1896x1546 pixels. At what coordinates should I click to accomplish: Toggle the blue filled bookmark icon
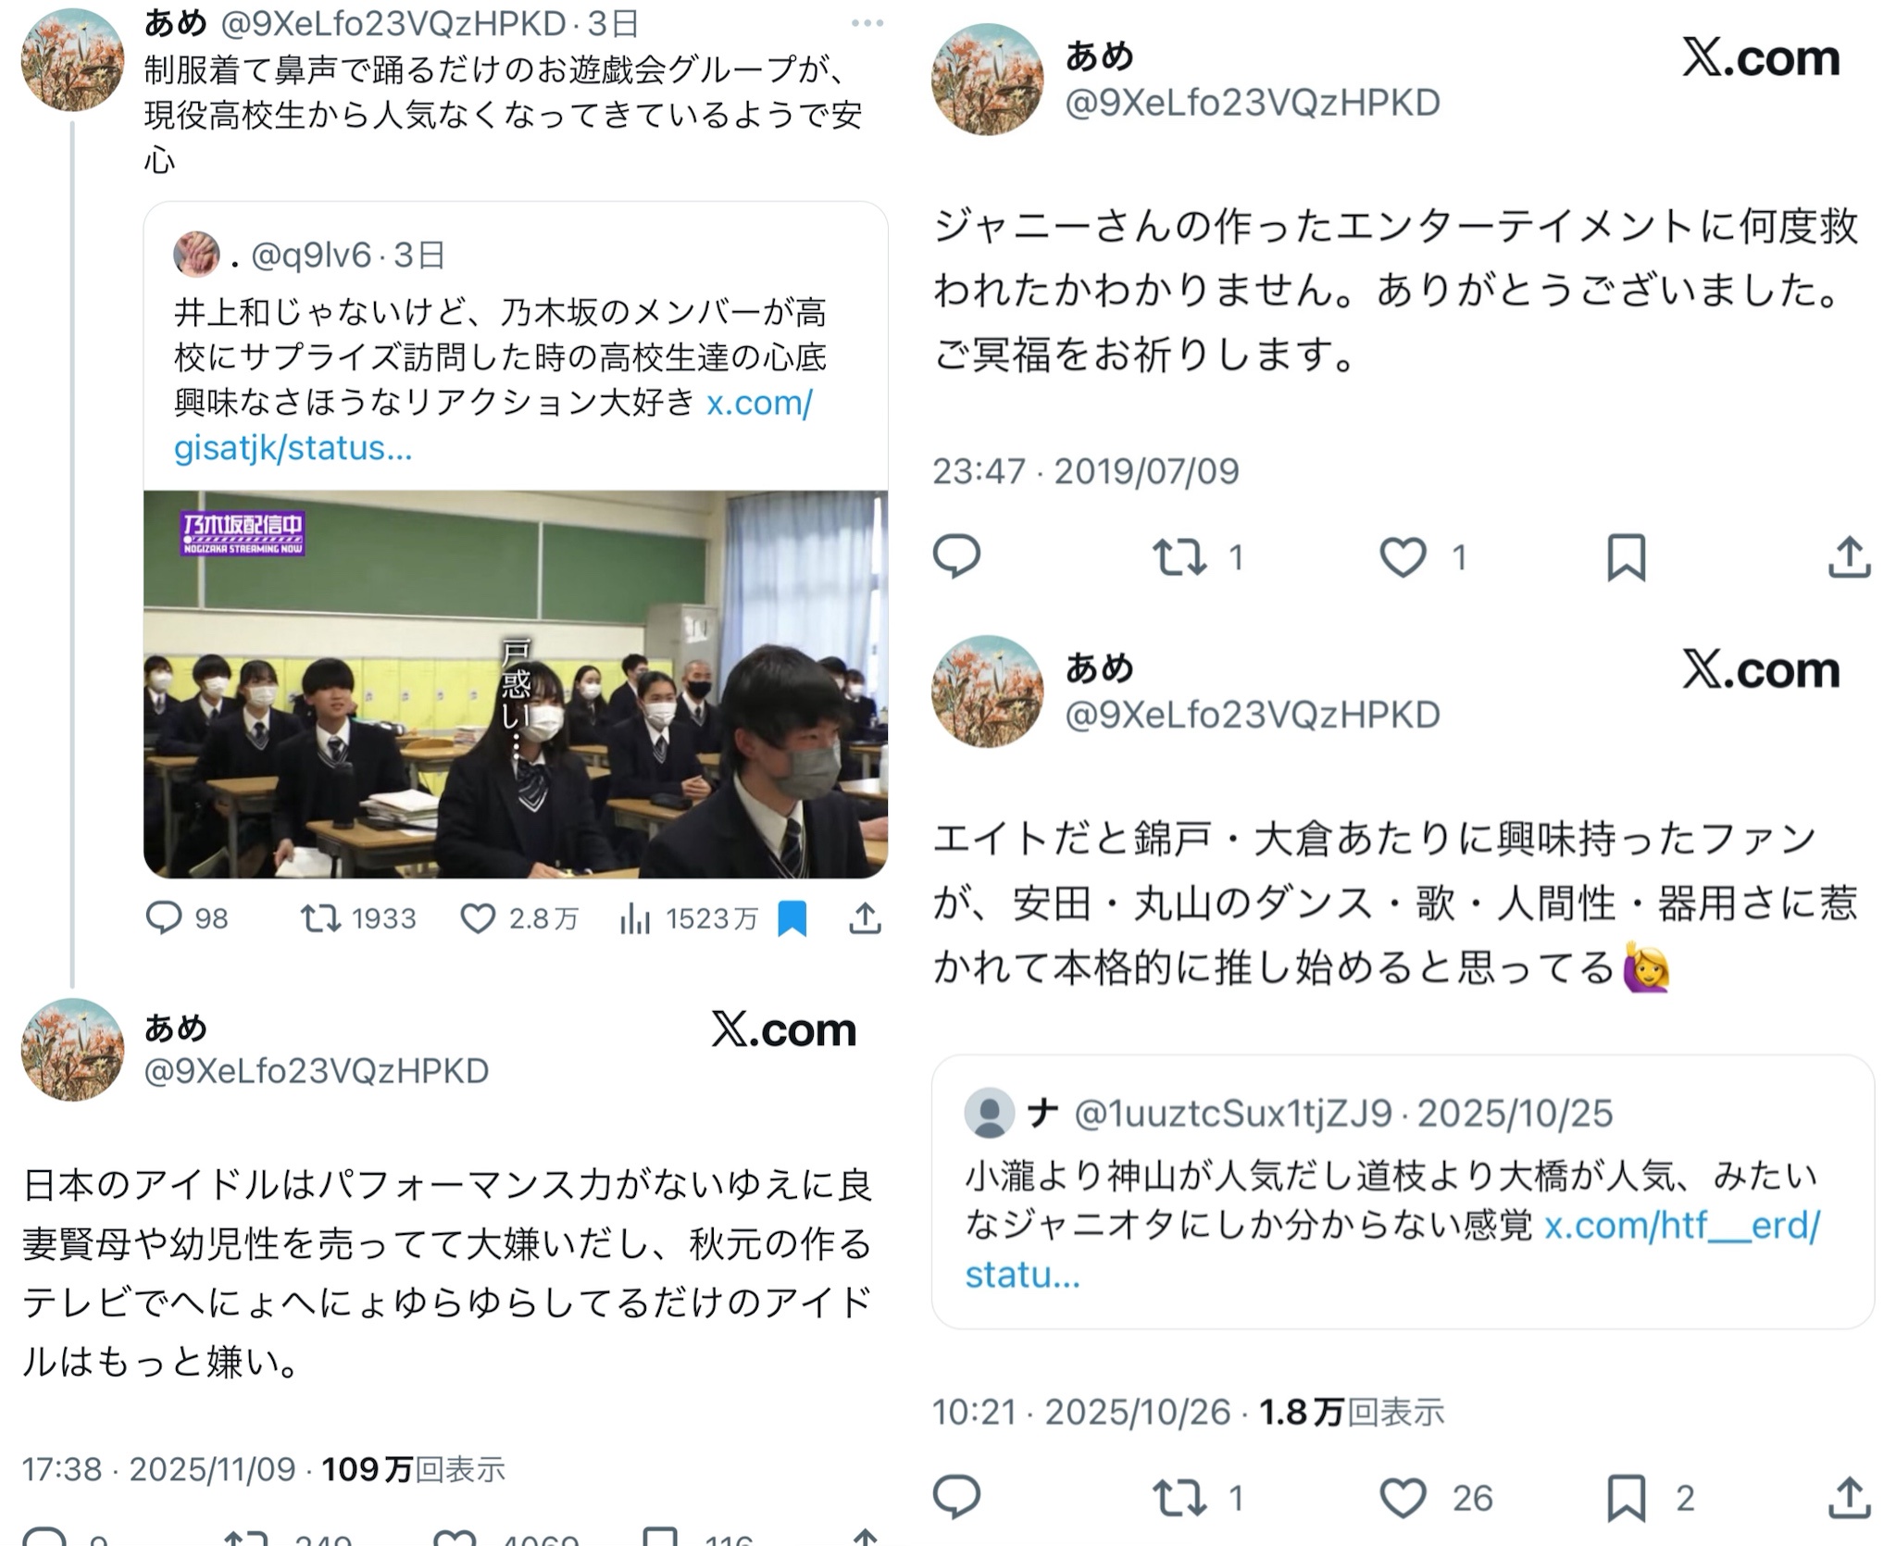click(x=792, y=918)
